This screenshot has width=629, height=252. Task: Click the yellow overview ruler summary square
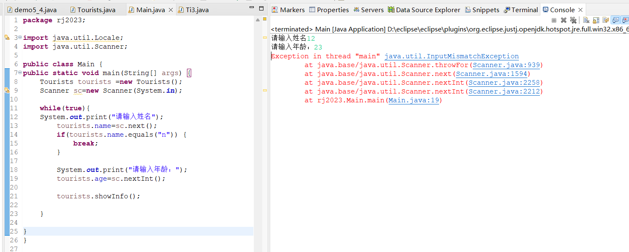[265, 19]
